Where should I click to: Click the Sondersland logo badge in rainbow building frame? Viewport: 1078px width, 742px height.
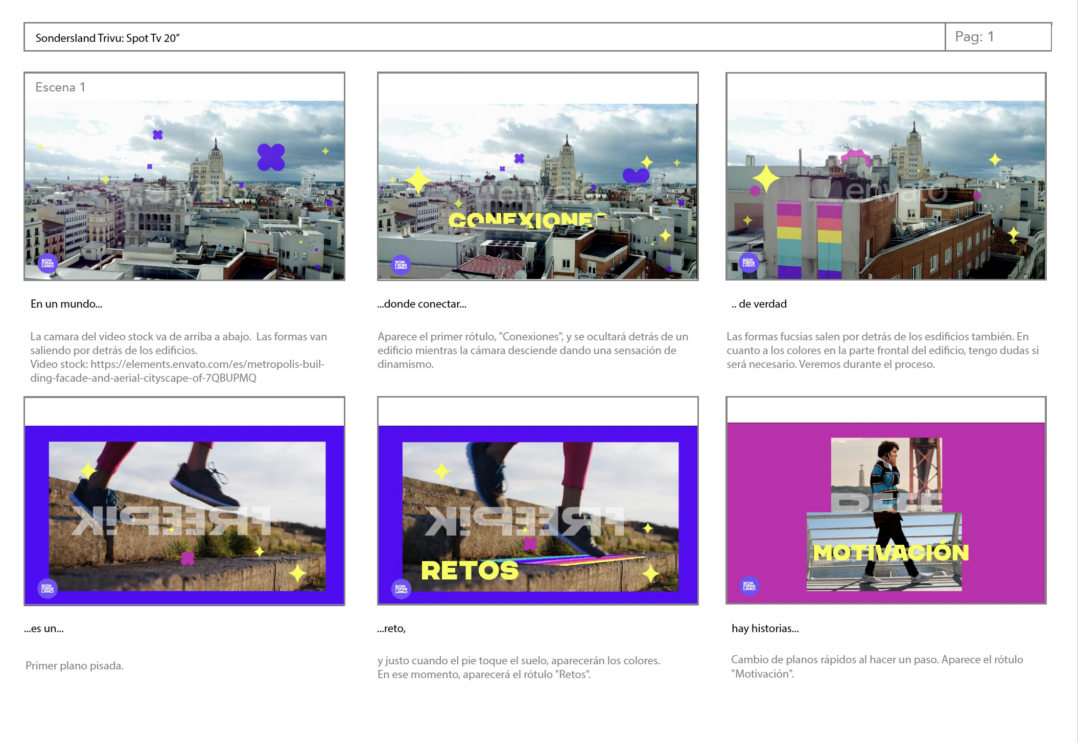(x=749, y=263)
